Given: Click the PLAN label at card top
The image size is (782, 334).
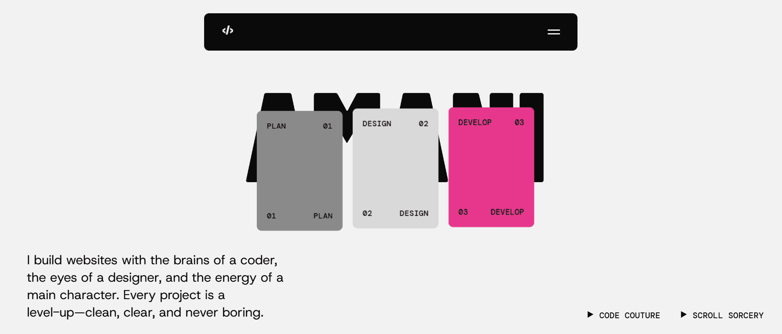Looking at the screenshot, I should tap(276, 126).
